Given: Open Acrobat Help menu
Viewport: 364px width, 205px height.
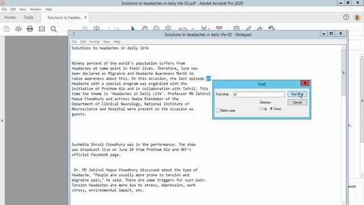Looking at the screenshot, I should coord(48,9).
